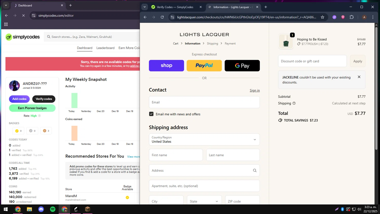
Task: Stop loading the simplycodes.com page
Action: [23, 15]
